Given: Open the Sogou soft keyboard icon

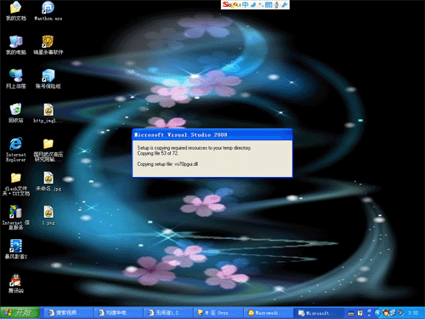Looking at the screenshot, I should pyautogui.click(x=269, y=4).
